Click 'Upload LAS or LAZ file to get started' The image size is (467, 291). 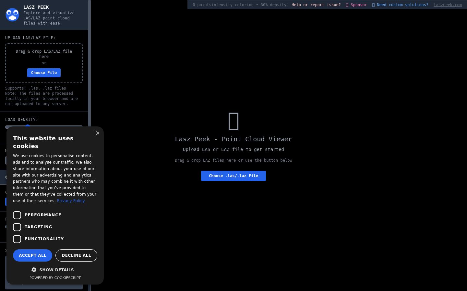(233, 149)
